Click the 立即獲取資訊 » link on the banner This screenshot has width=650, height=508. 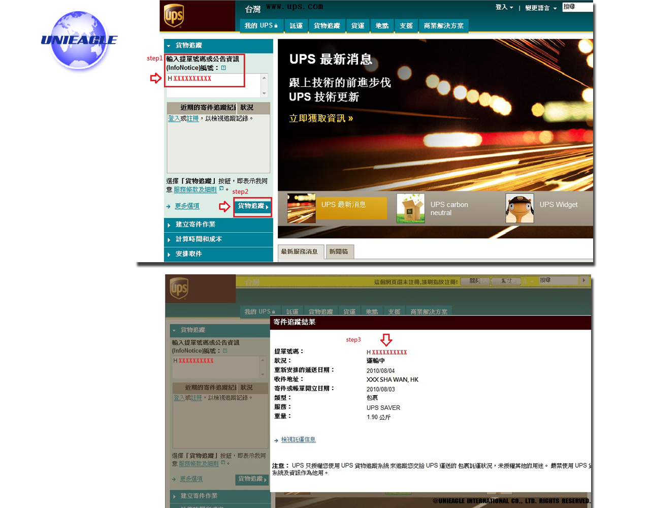(x=321, y=118)
